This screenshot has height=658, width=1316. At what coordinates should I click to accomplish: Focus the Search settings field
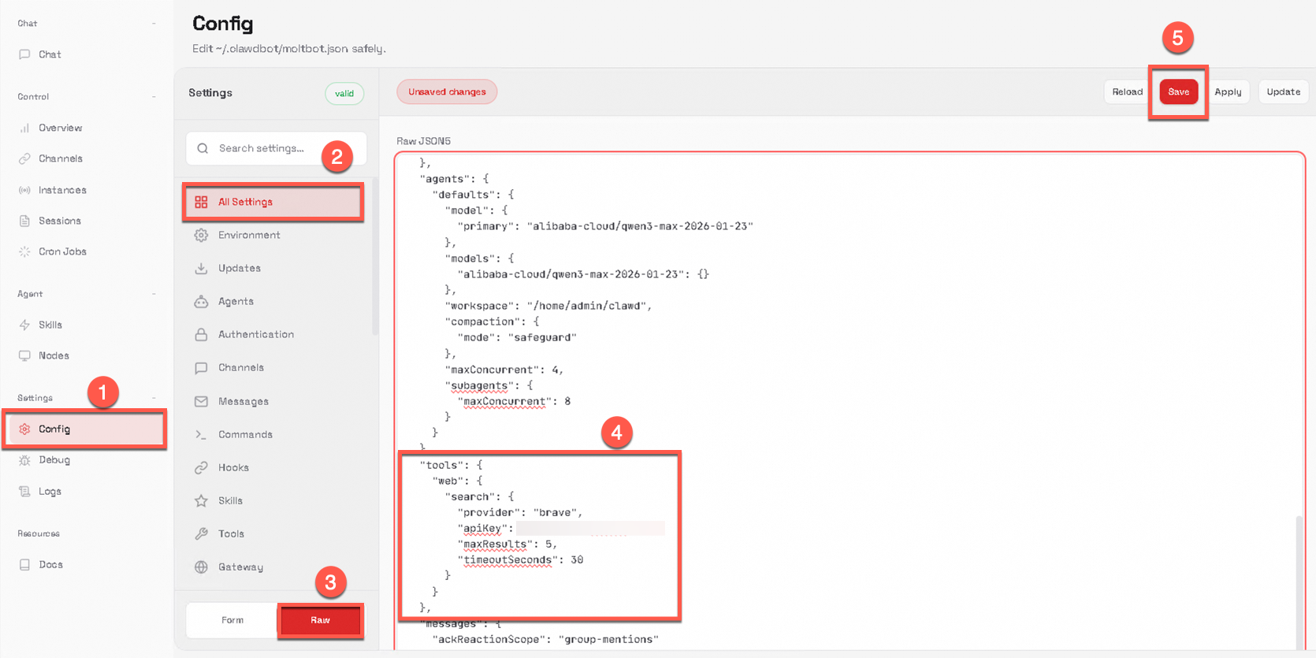pos(276,148)
